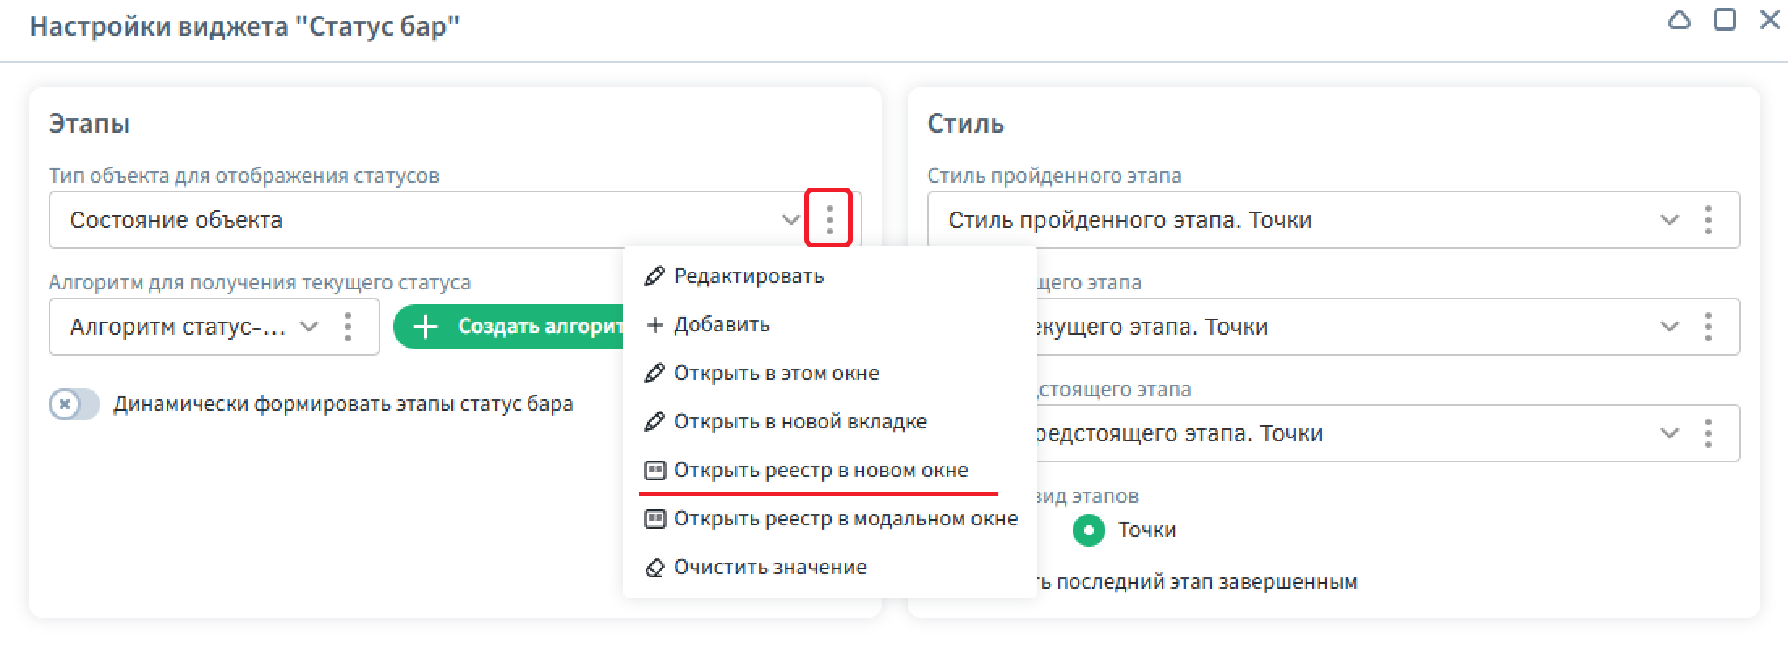Select Добавить in the context menu

point(721,325)
